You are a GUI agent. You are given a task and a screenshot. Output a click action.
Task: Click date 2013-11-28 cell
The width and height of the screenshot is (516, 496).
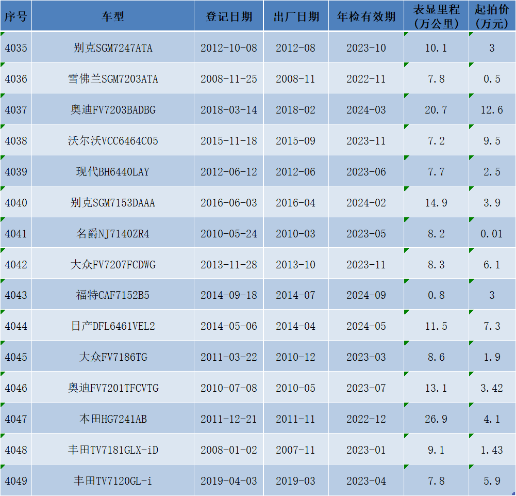tap(229, 264)
